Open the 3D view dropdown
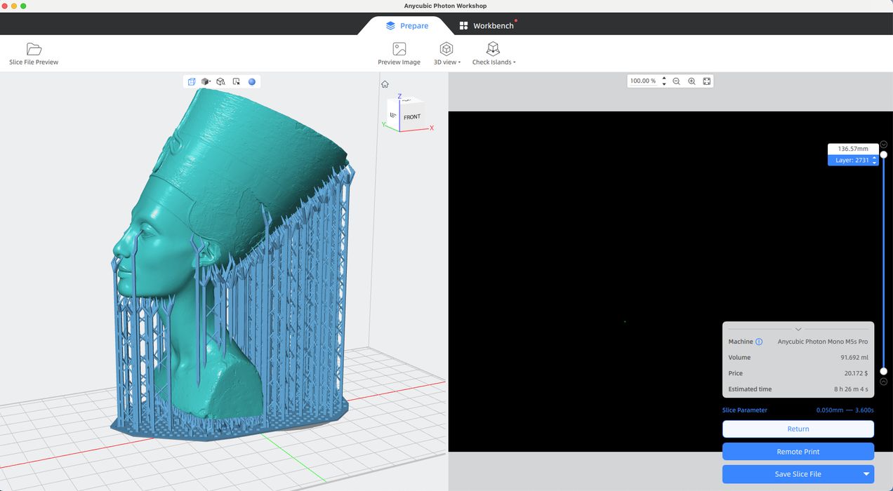The height and width of the screenshot is (491, 893). pyautogui.click(x=446, y=53)
